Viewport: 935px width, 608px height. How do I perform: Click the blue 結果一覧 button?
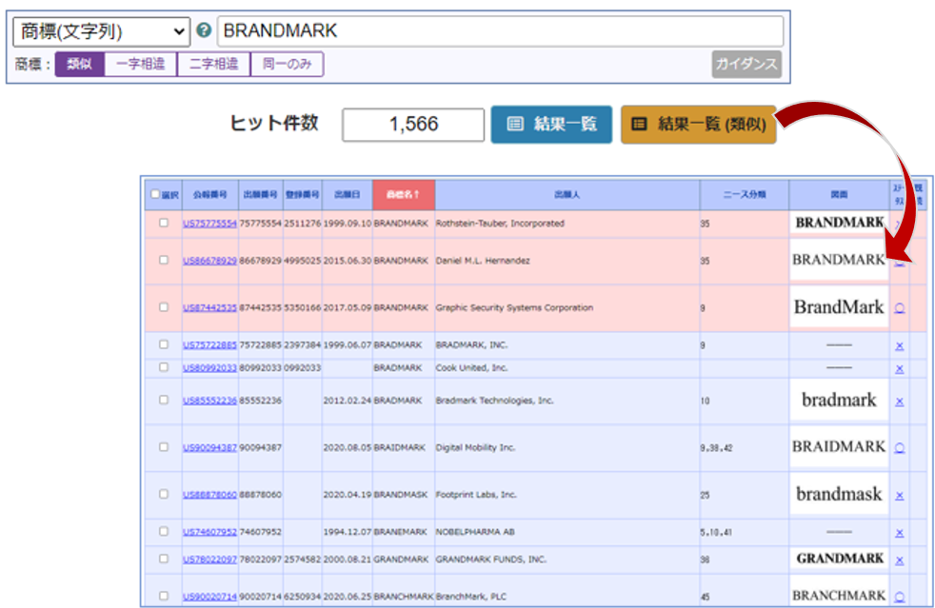(551, 124)
